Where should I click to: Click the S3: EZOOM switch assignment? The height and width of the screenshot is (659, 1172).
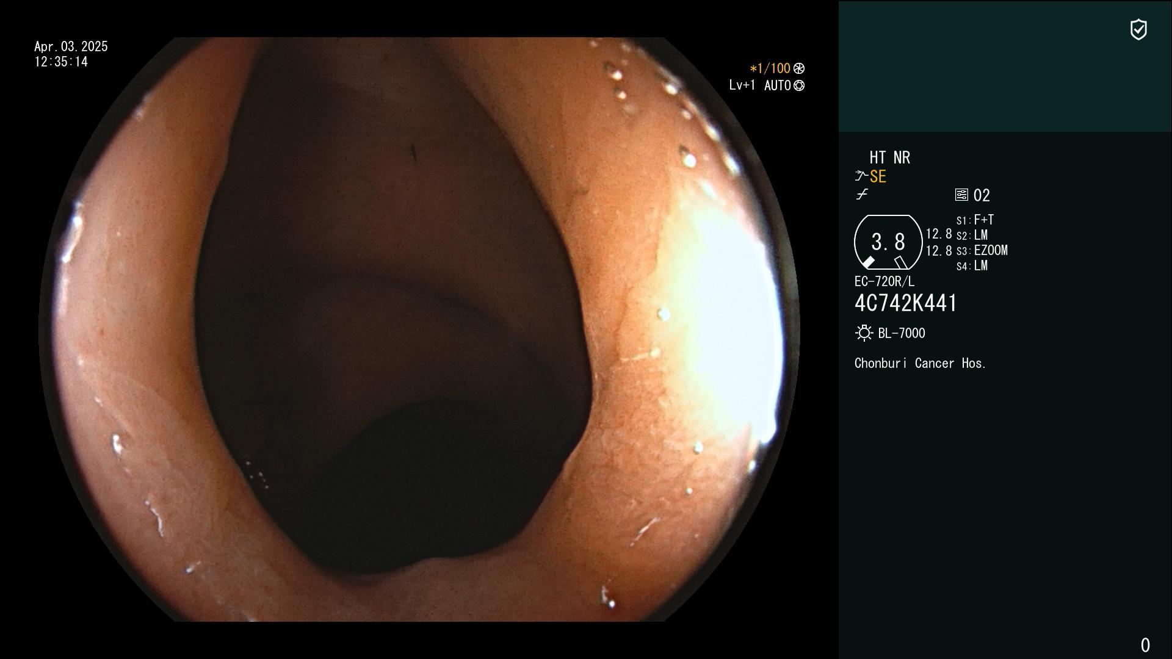pos(982,250)
